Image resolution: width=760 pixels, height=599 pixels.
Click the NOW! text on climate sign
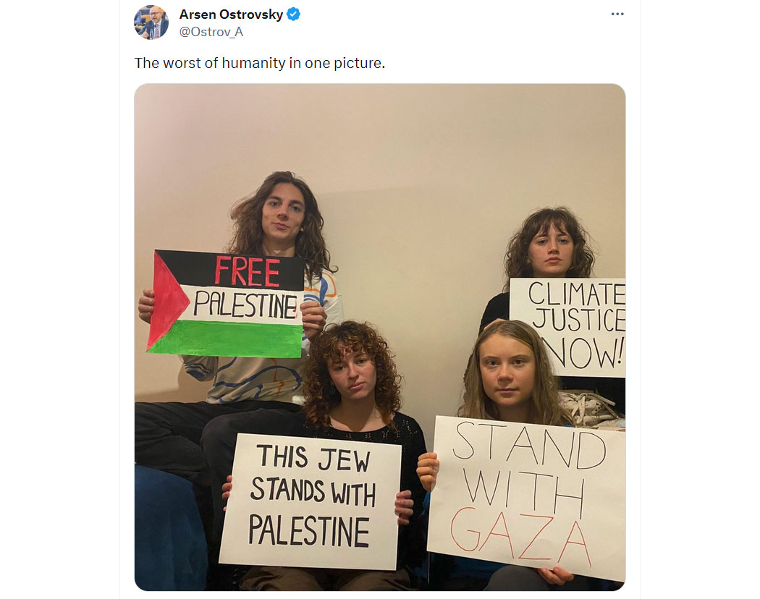coord(583,352)
